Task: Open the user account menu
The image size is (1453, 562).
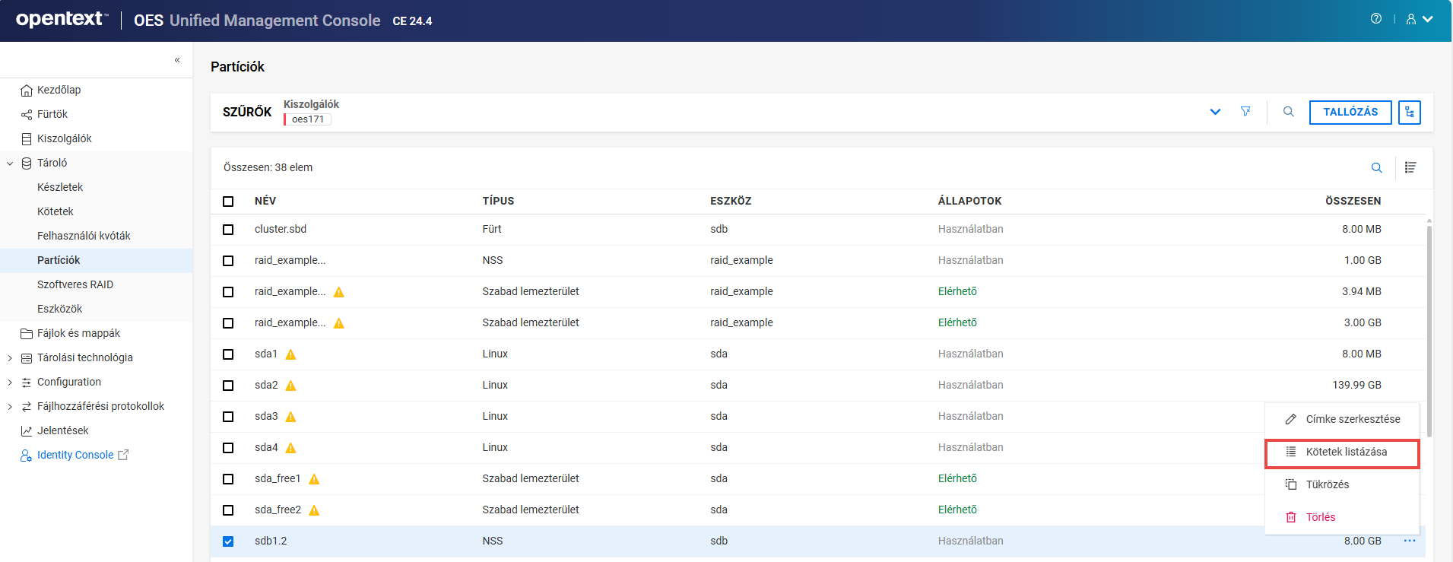Action: click(1419, 19)
